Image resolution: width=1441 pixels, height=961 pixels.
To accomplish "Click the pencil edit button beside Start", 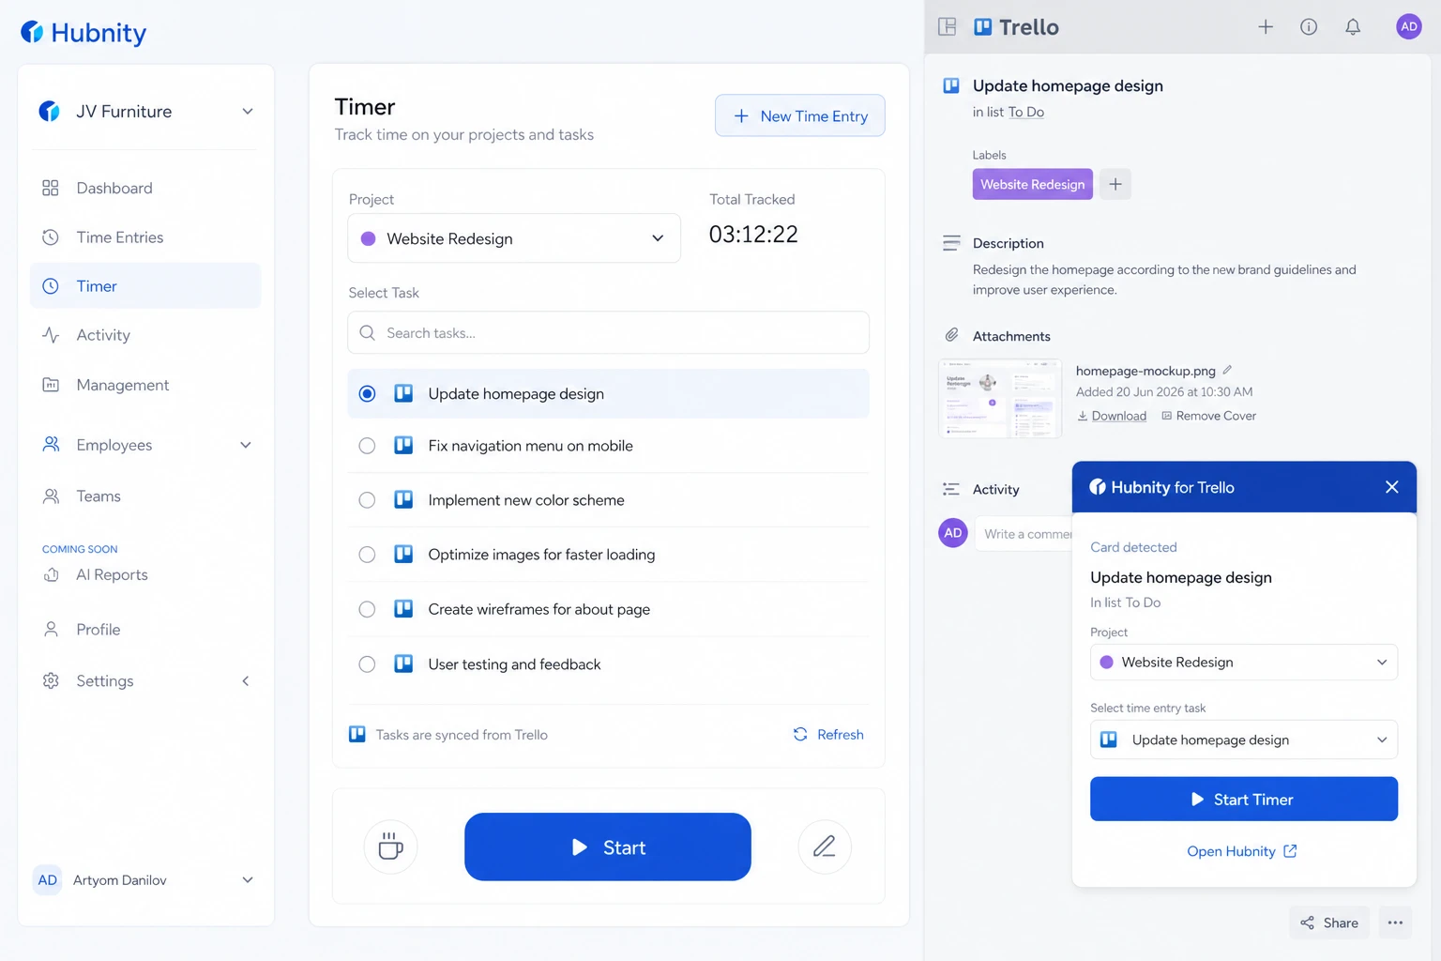I will [825, 847].
